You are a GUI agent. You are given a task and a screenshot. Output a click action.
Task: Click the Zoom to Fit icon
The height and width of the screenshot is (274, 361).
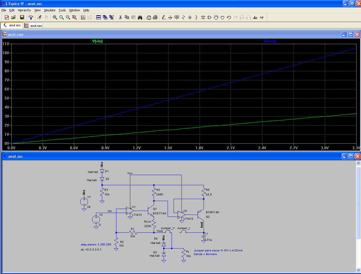(x=74, y=18)
